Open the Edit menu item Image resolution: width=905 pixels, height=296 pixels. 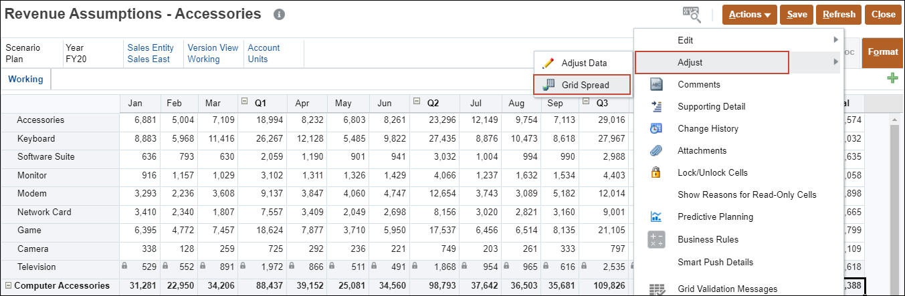point(685,40)
